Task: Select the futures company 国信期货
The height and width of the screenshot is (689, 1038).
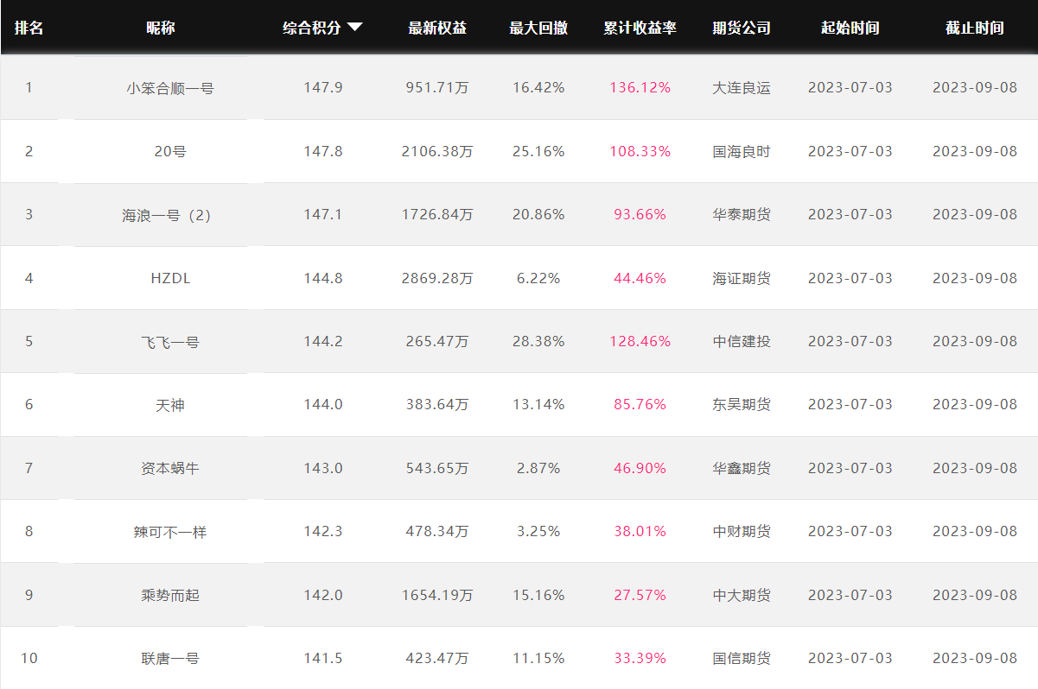Action: coord(742,659)
